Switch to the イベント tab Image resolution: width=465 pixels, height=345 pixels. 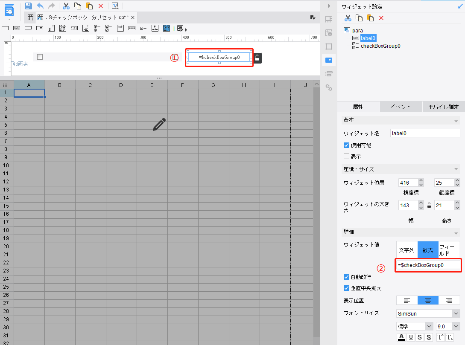pyautogui.click(x=401, y=107)
